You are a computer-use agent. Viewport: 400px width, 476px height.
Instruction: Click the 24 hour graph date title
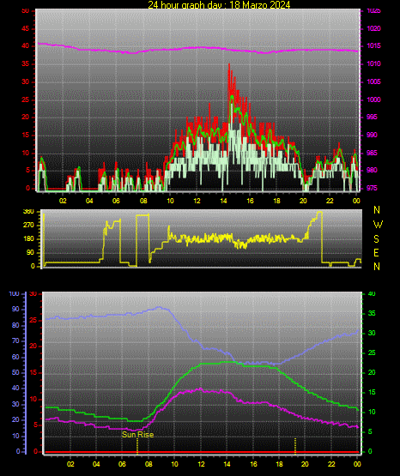pos(219,4)
